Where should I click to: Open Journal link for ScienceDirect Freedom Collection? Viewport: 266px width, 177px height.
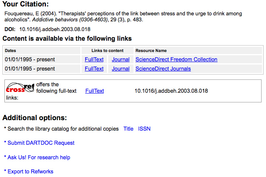tap(121, 59)
